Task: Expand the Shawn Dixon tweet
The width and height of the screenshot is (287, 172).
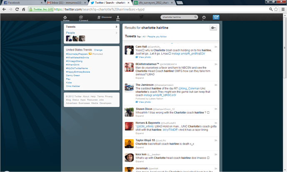Action: pyautogui.click(x=140, y=116)
